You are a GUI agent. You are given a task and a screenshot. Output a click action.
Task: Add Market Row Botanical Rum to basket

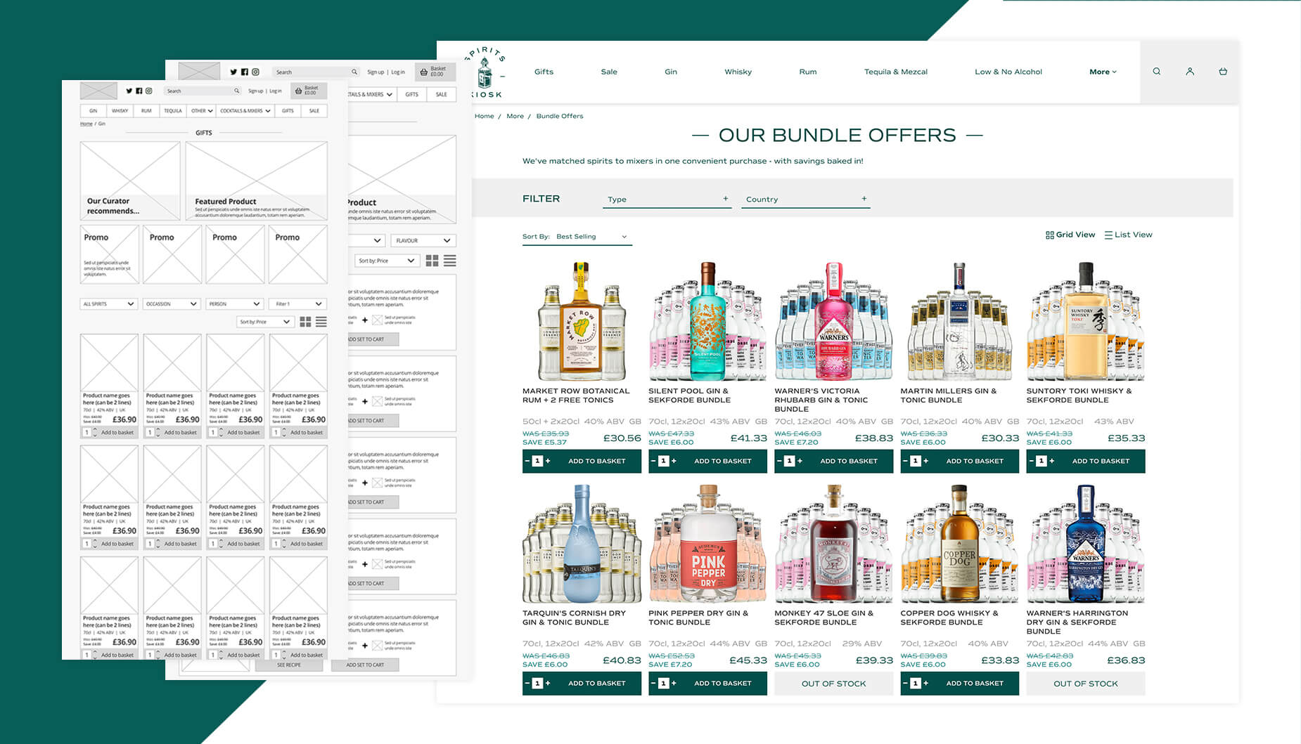pyautogui.click(x=596, y=461)
